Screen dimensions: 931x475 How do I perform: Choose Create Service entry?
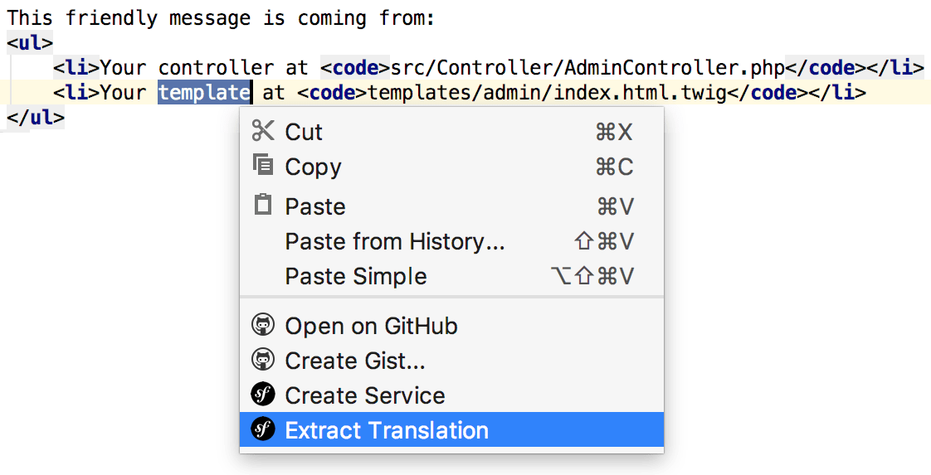(451, 395)
